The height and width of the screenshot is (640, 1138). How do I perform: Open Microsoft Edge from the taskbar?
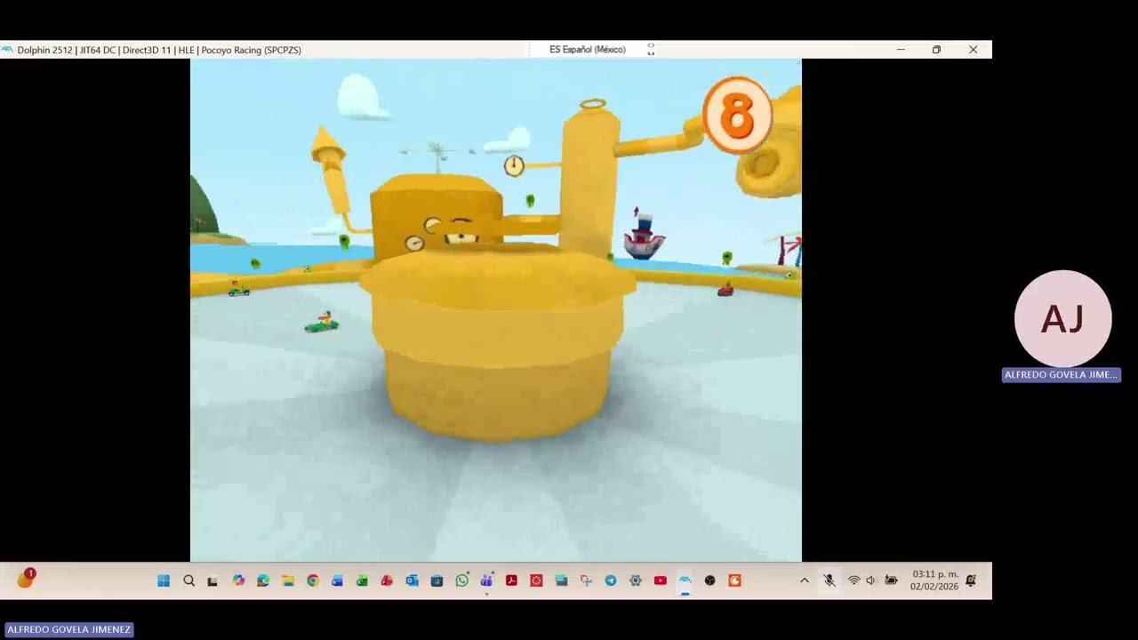pos(263,580)
